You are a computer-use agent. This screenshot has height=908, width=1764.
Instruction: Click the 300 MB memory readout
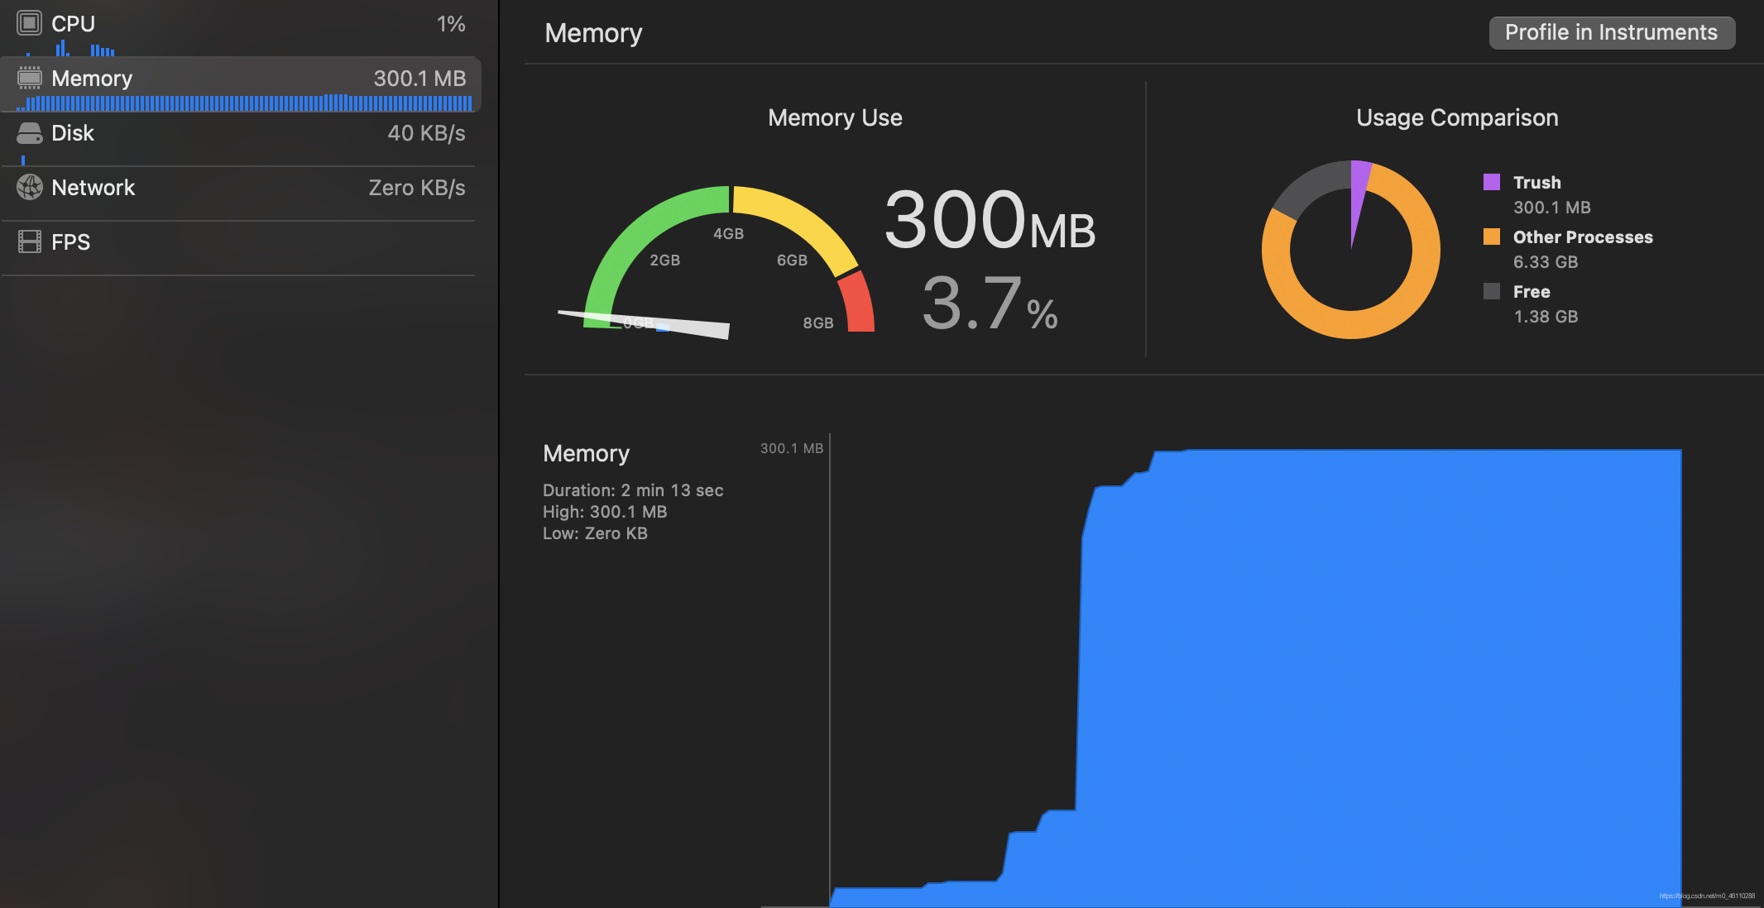pos(989,220)
